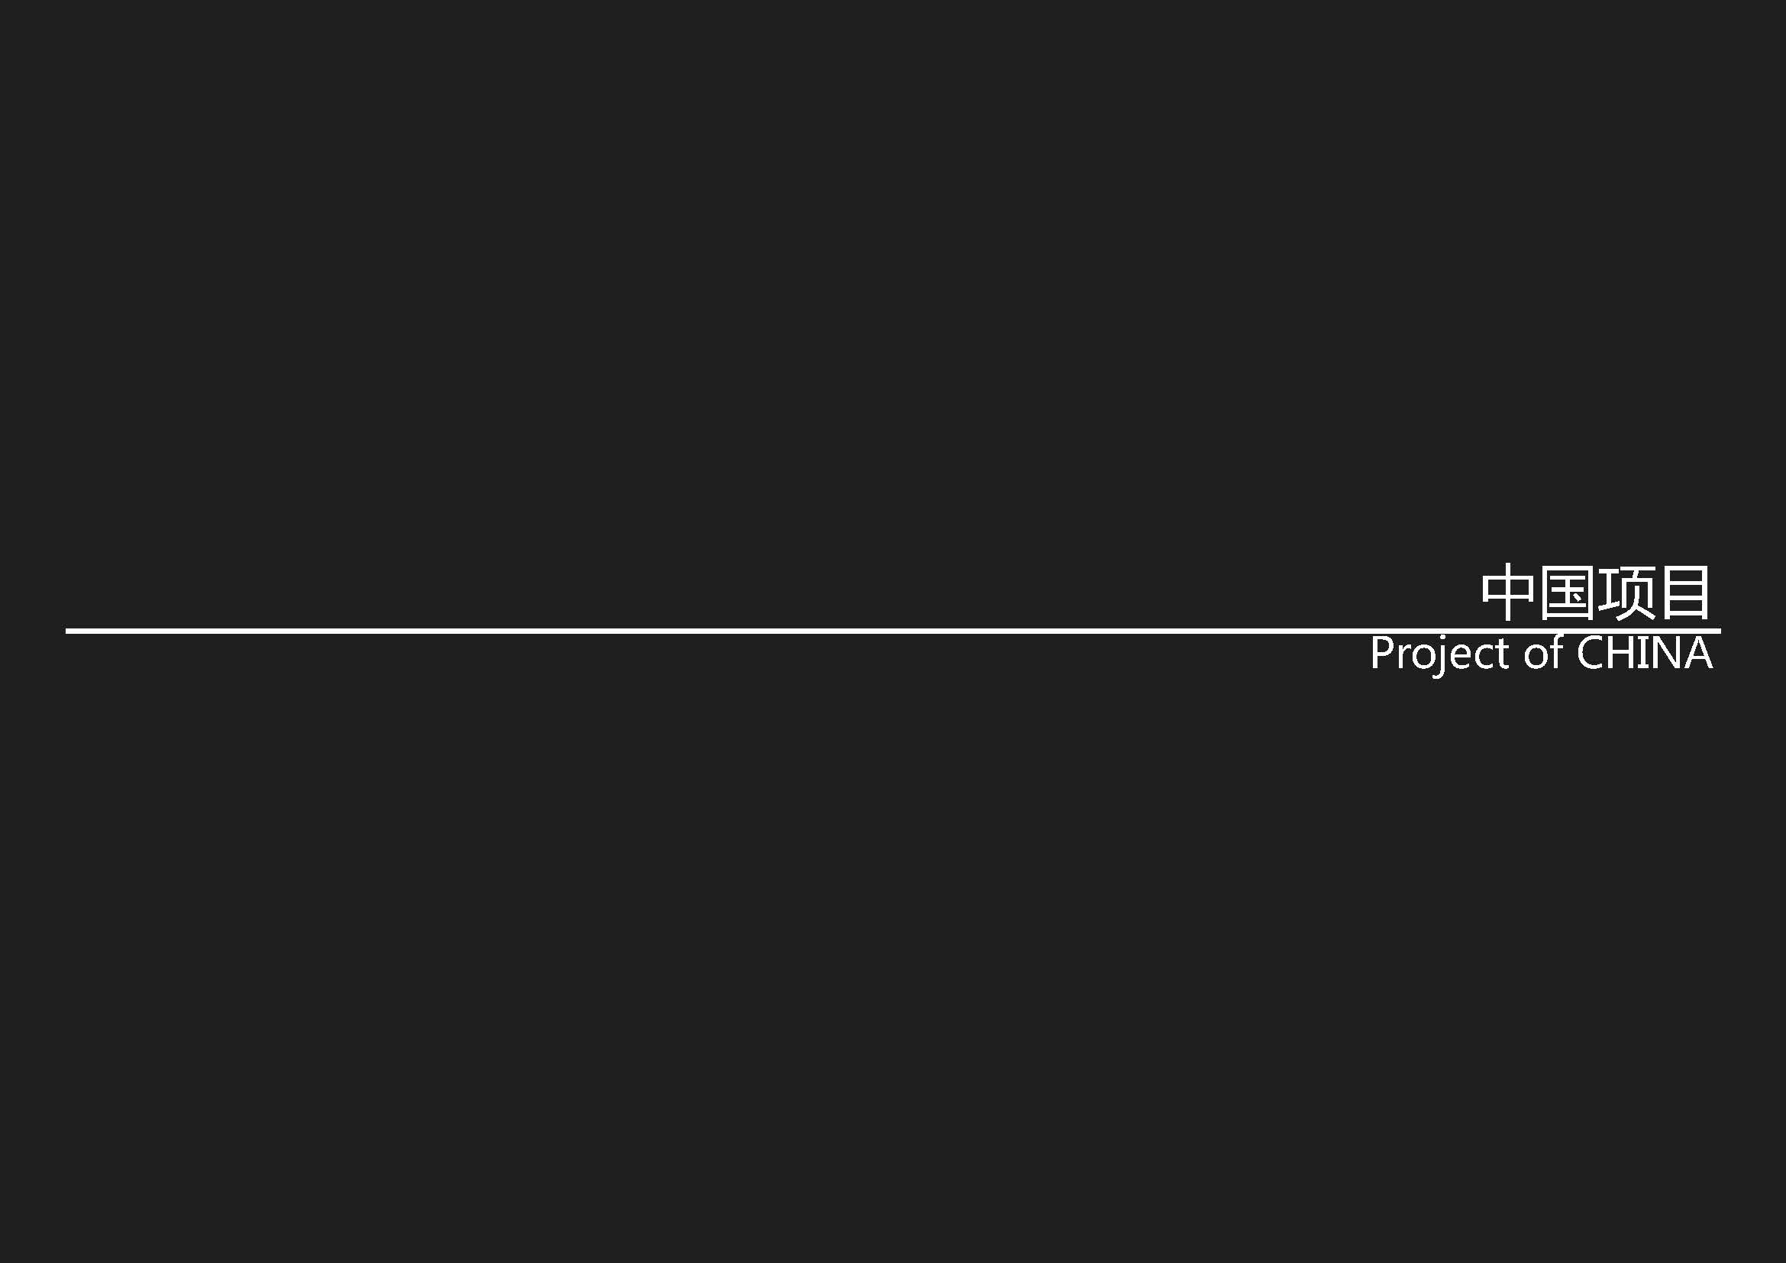The height and width of the screenshot is (1263, 1786).
Task: Select the character 国 in the title
Action: 1567,593
